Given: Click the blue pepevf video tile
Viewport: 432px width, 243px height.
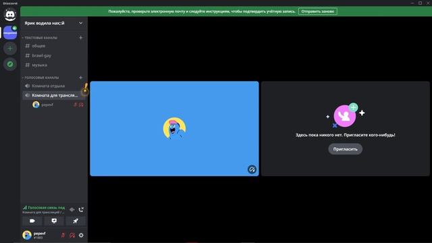Looking at the screenshot, I should coord(174,129).
